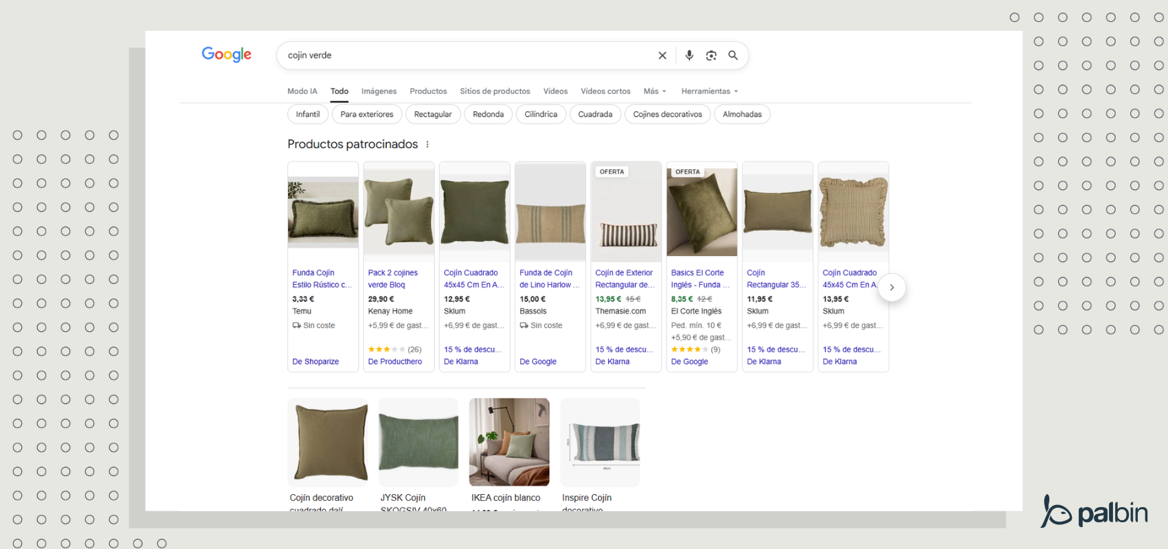Click the magnifying glass search icon
Screen dimensions: 1168x549
click(733, 56)
